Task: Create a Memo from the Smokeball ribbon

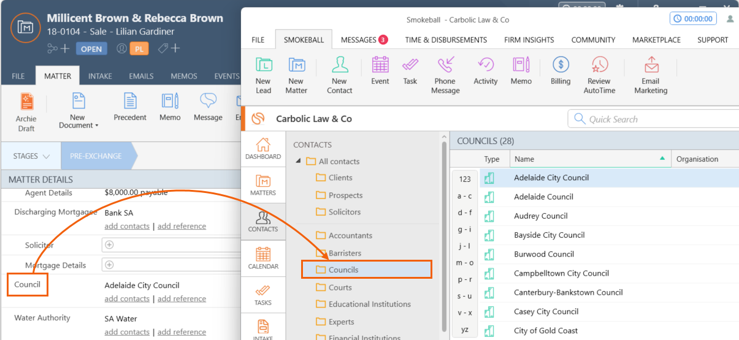Action: click(x=521, y=70)
